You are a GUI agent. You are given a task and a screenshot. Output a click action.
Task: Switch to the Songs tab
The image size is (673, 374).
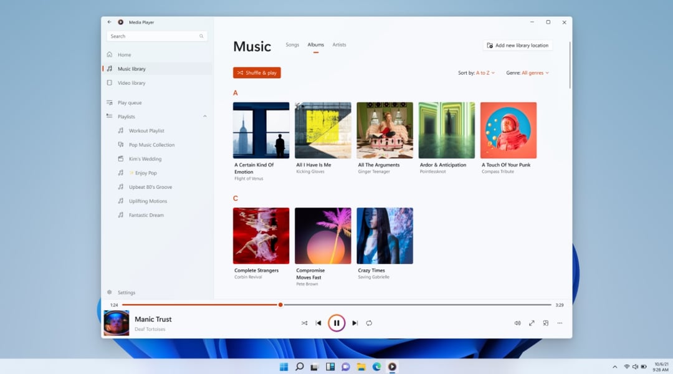coord(292,44)
